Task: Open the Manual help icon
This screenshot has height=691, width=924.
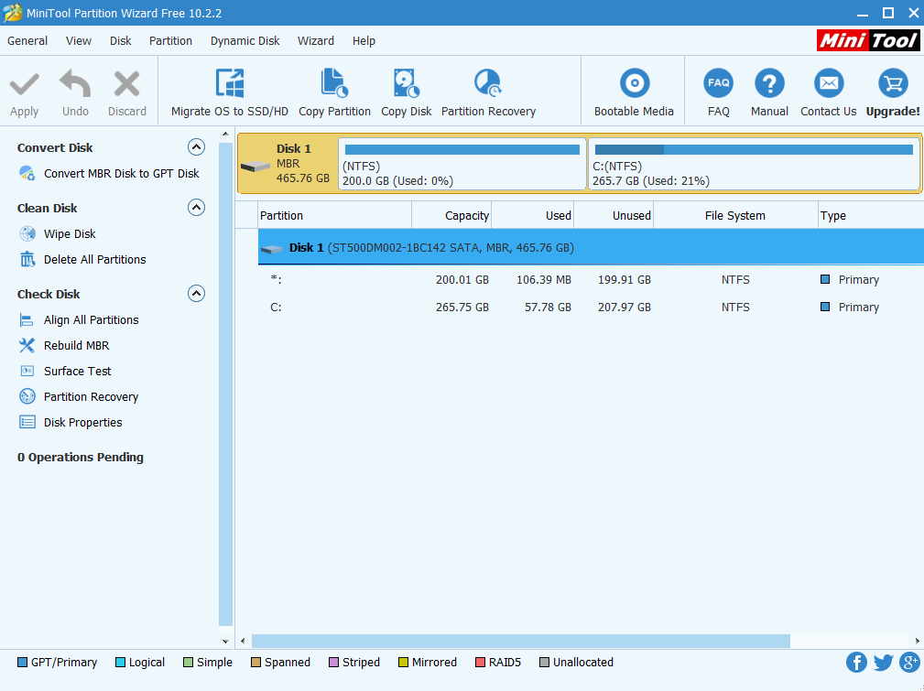Action: coord(769,83)
